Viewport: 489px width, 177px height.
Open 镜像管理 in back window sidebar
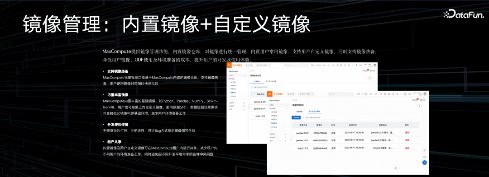(233, 93)
